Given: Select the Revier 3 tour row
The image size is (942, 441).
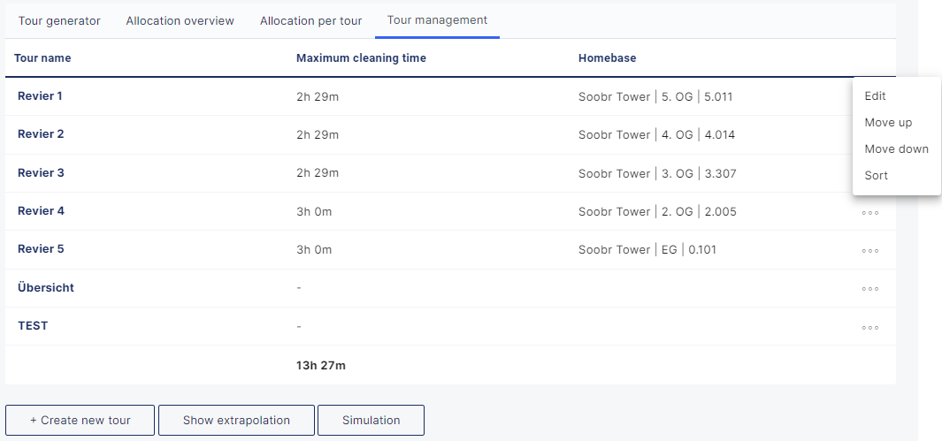Looking at the screenshot, I should click(x=41, y=173).
